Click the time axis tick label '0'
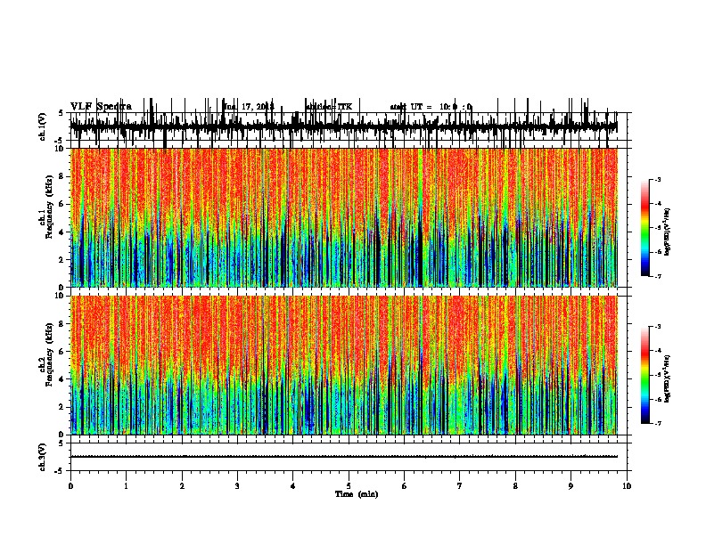 pyautogui.click(x=70, y=486)
